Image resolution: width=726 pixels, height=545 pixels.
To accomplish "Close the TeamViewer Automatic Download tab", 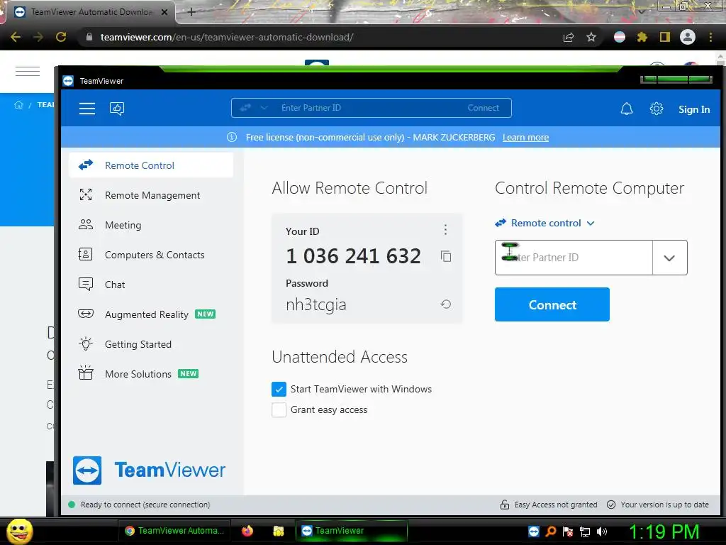I will 164,12.
